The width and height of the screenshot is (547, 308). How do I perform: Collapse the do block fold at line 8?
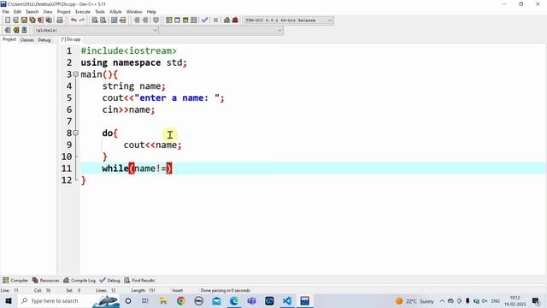76,133
